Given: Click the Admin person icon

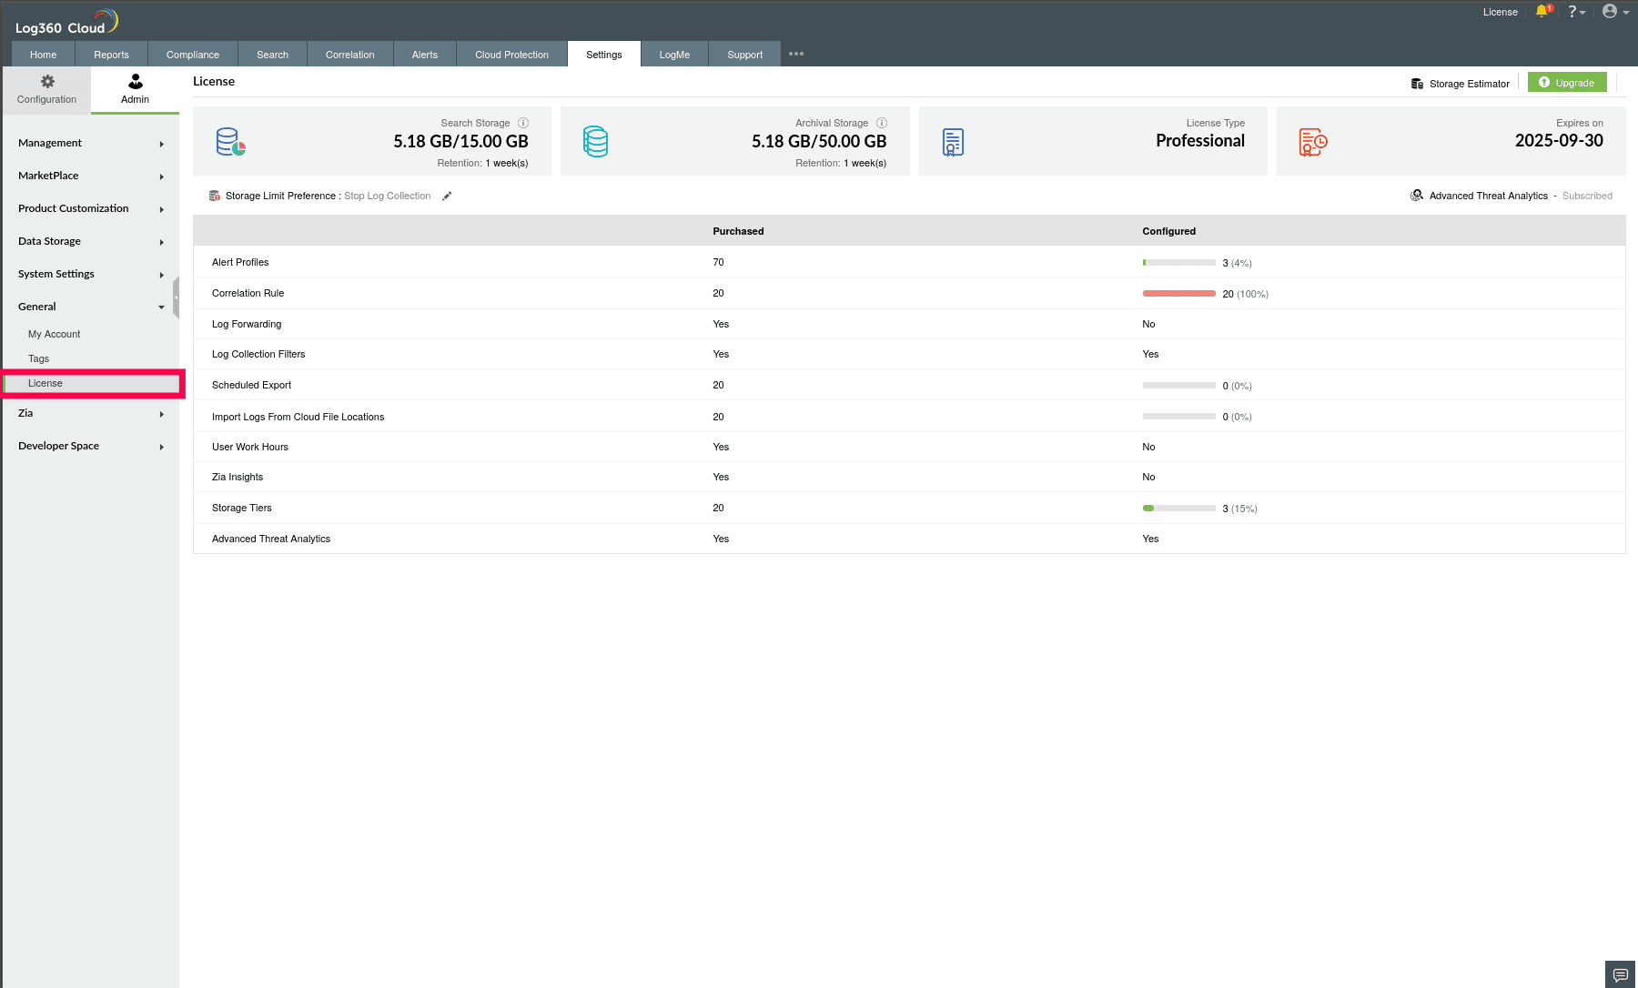Looking at the screenshot, I should tap(136, 82).
